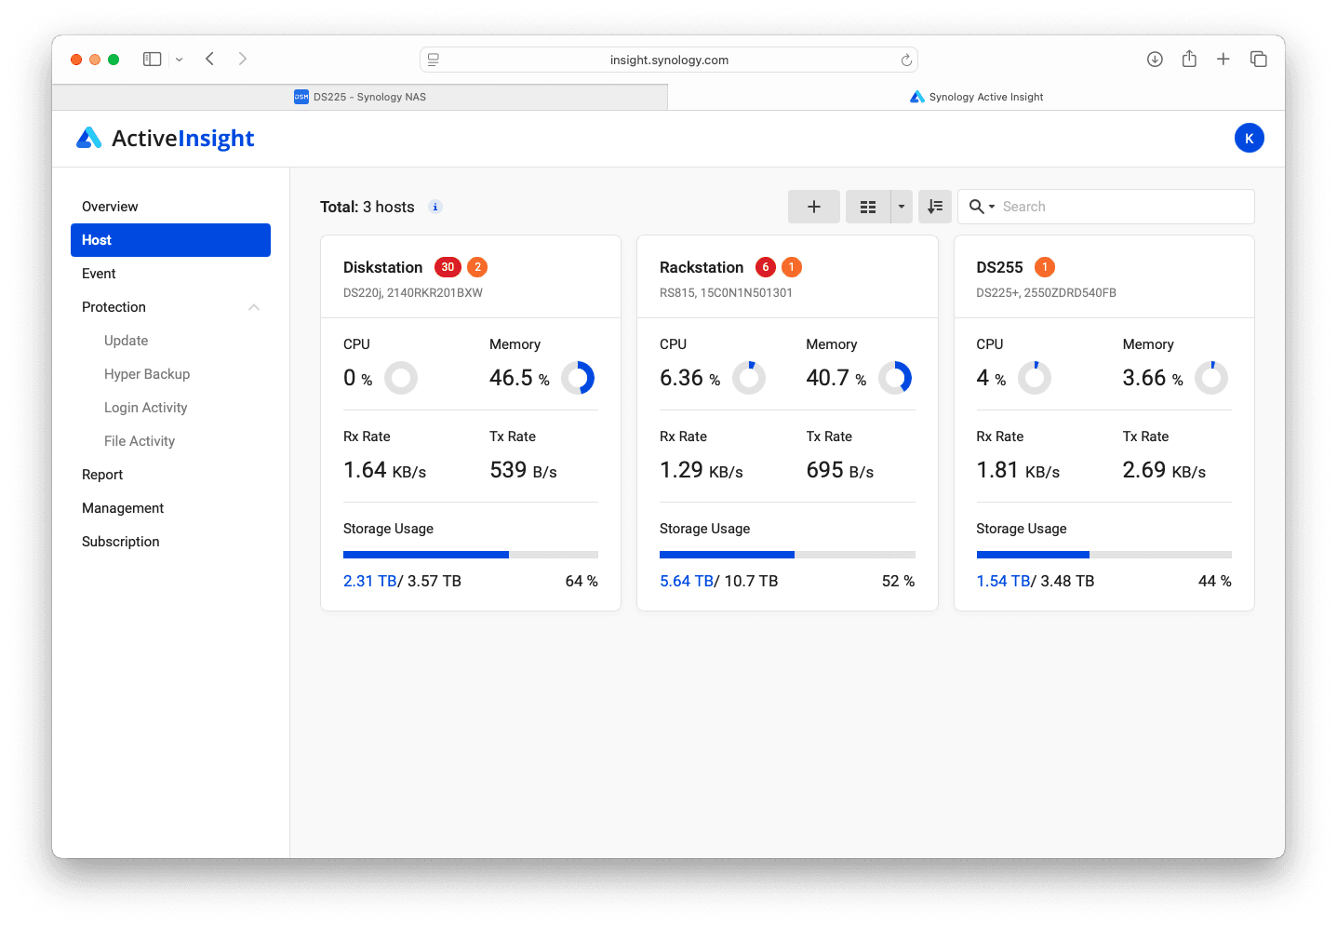Image resolution: width=1337 pixels, height=927 pixels.
Task: Click the Rackstation orange warning badge
Action: [x=792, y=267]
